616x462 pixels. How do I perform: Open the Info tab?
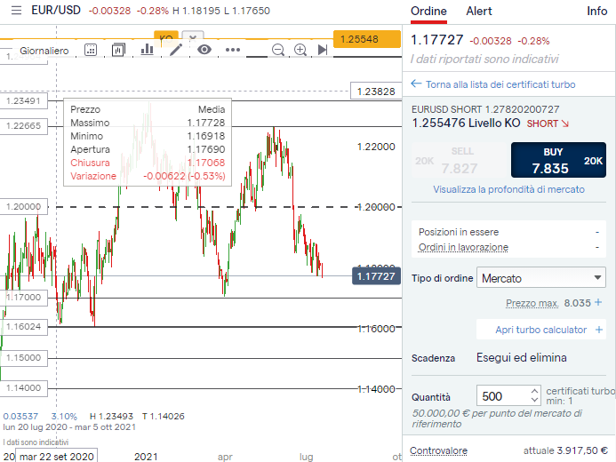click(x=596, y=12)
